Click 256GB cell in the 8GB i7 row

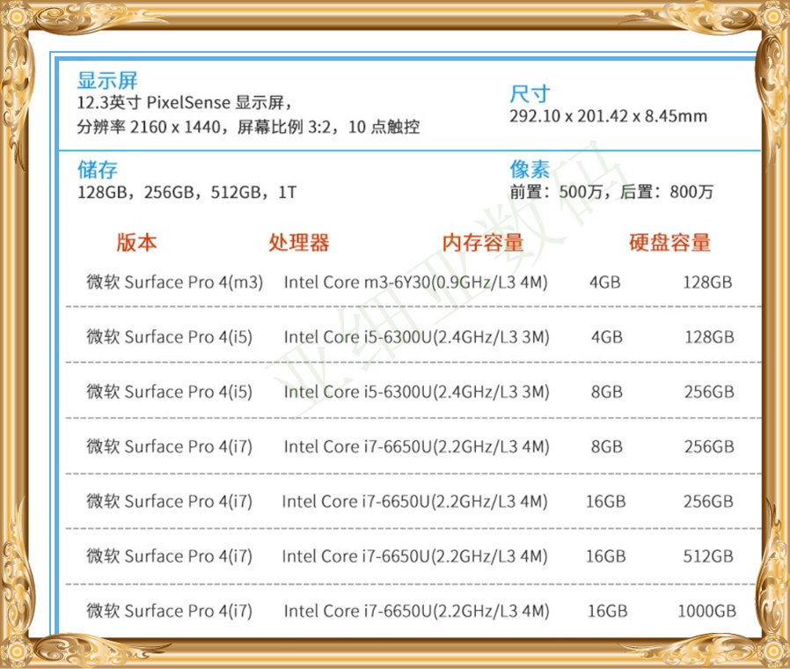point(709,446)
